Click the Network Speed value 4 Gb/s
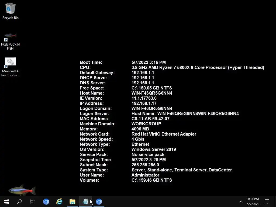 (x=138, y=139)
